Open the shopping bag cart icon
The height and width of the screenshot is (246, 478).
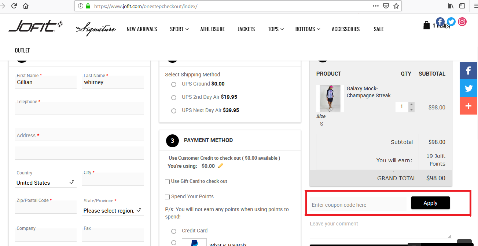(426, 25)
